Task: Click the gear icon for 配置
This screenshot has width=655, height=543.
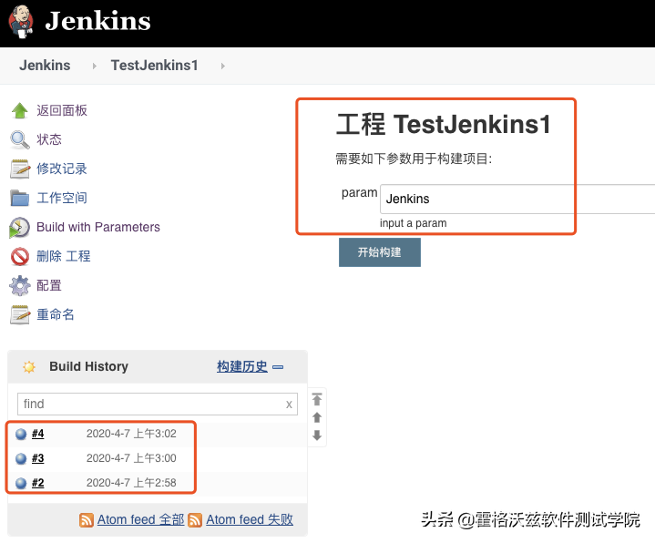Action: 20,286
